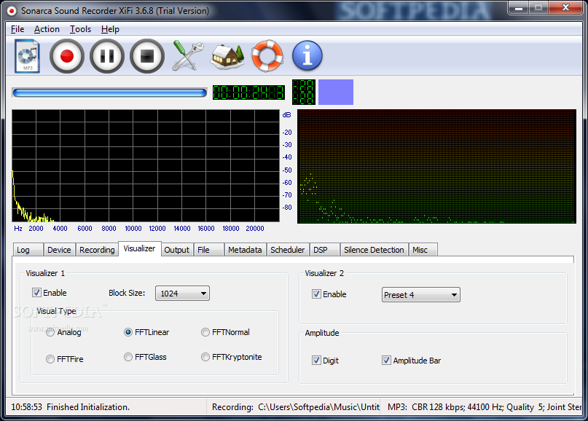This screenshot has height=421, width=588.
Task: Click the green digit amplitude readout
Action: click(304, 92)
